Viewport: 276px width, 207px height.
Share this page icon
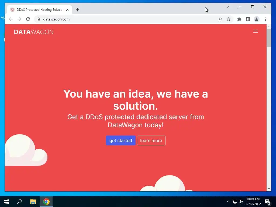coord(220,19)
